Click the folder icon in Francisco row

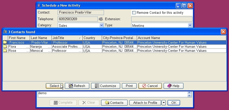point(5,42)
